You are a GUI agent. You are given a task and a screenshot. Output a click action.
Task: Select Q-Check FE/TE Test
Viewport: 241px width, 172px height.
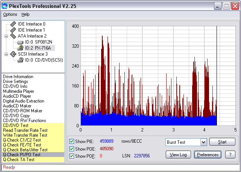point(33,145)
